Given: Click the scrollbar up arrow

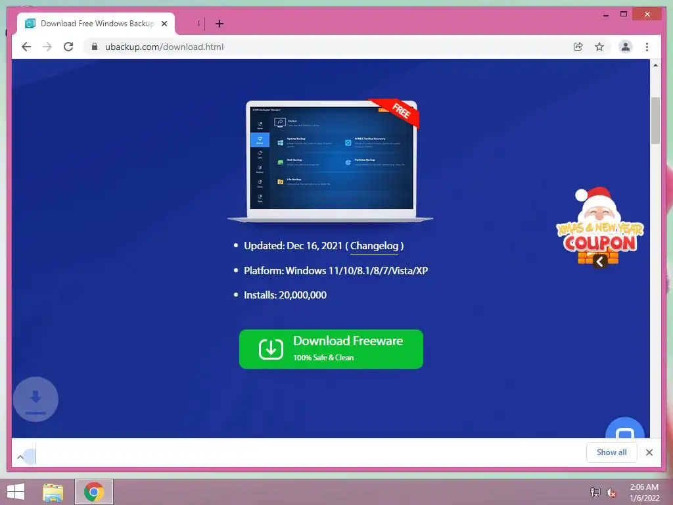Looking at the screenshot, I should coord(655,65).
